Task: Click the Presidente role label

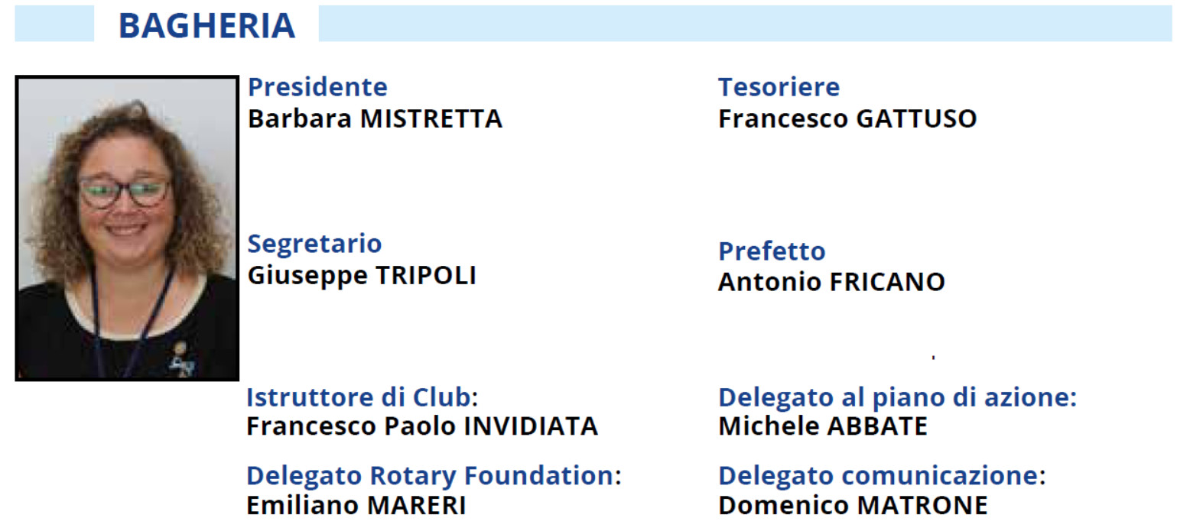Action: [317, 87]
